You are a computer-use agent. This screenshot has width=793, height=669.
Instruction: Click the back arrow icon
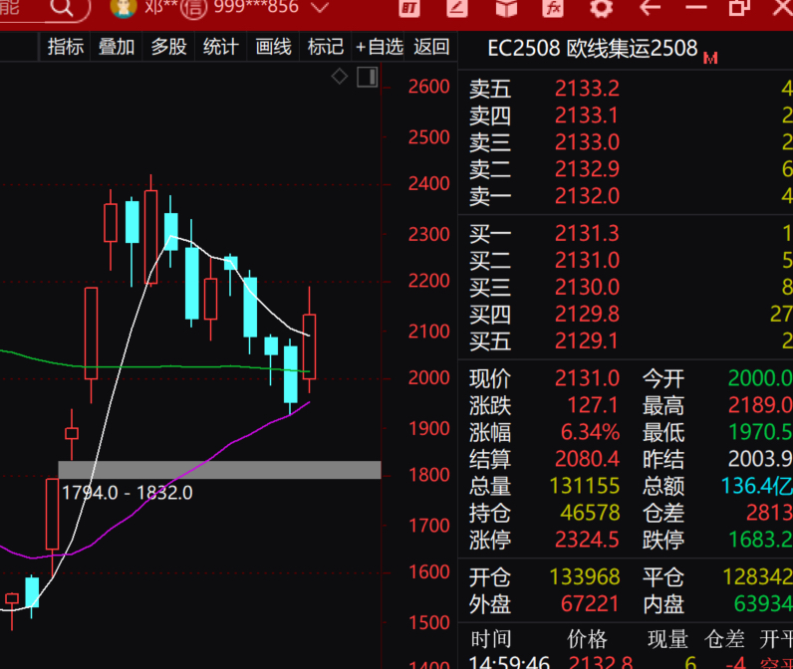click(650, 8)
